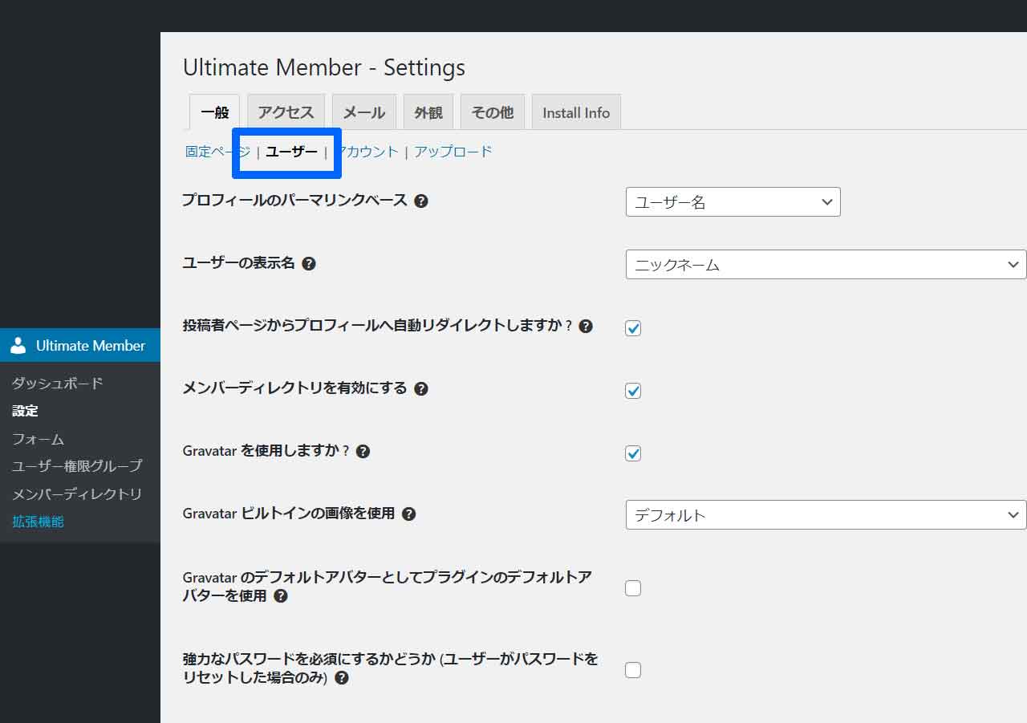Enable プラグインのデフォルトアバターを使用 checkbox
Viewport: 1027px width, 723px height.
(x=633, y=588)
